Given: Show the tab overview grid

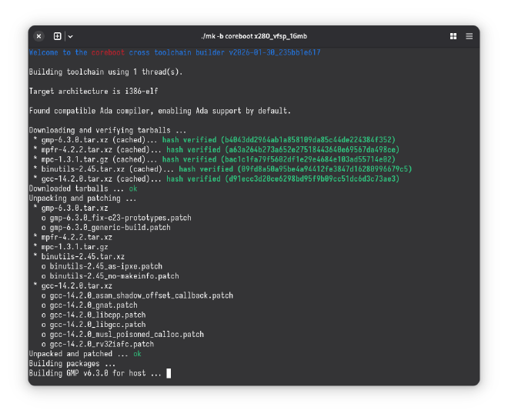Looking at the screenshot, I should click(453, 36).
